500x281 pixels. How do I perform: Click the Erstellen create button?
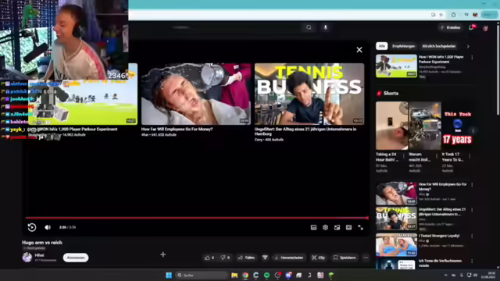pos(450,27)
